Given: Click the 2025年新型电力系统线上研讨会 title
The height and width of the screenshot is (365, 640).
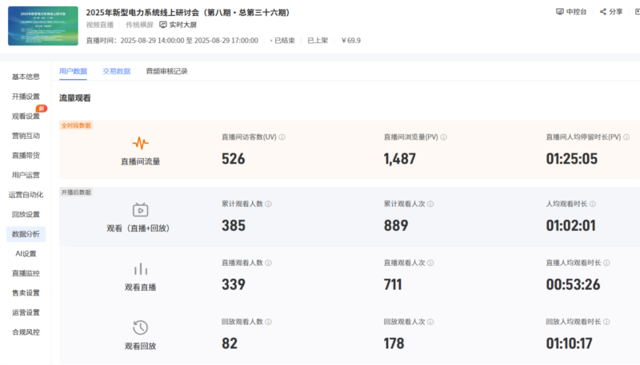Looking at the screenshot, I should (x=188, y=13).
